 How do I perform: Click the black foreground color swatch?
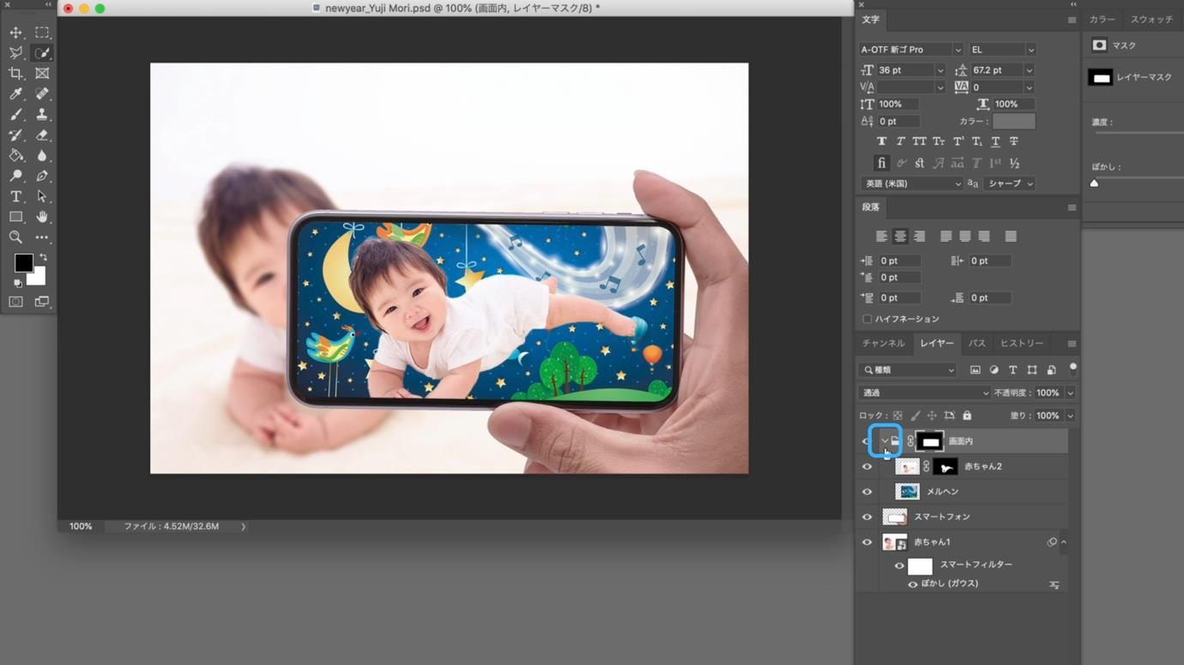point(22,261)
